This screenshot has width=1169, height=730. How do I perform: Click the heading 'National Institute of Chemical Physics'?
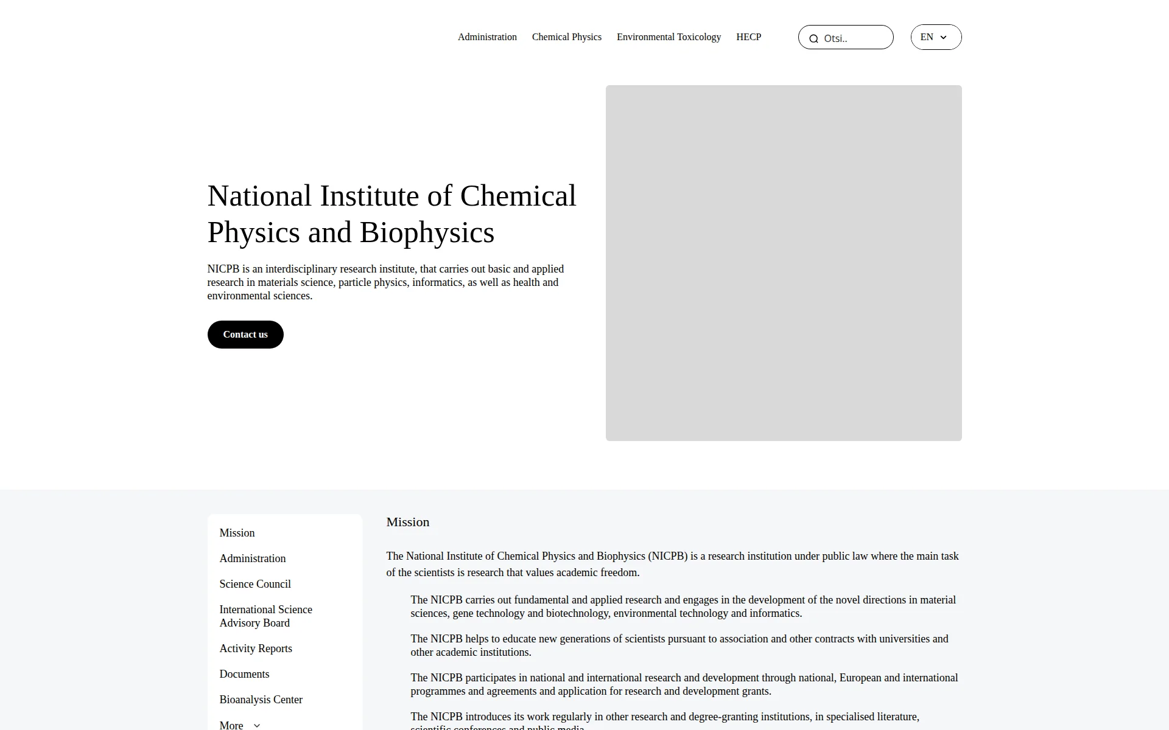point(391,214)
